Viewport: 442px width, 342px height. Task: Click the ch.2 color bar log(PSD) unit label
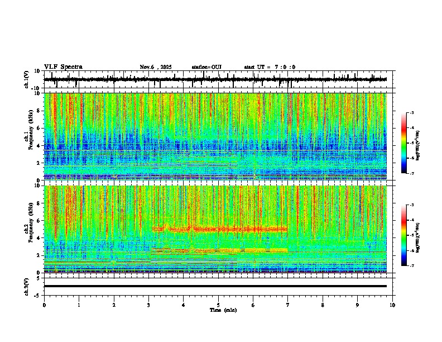[418, 237]
